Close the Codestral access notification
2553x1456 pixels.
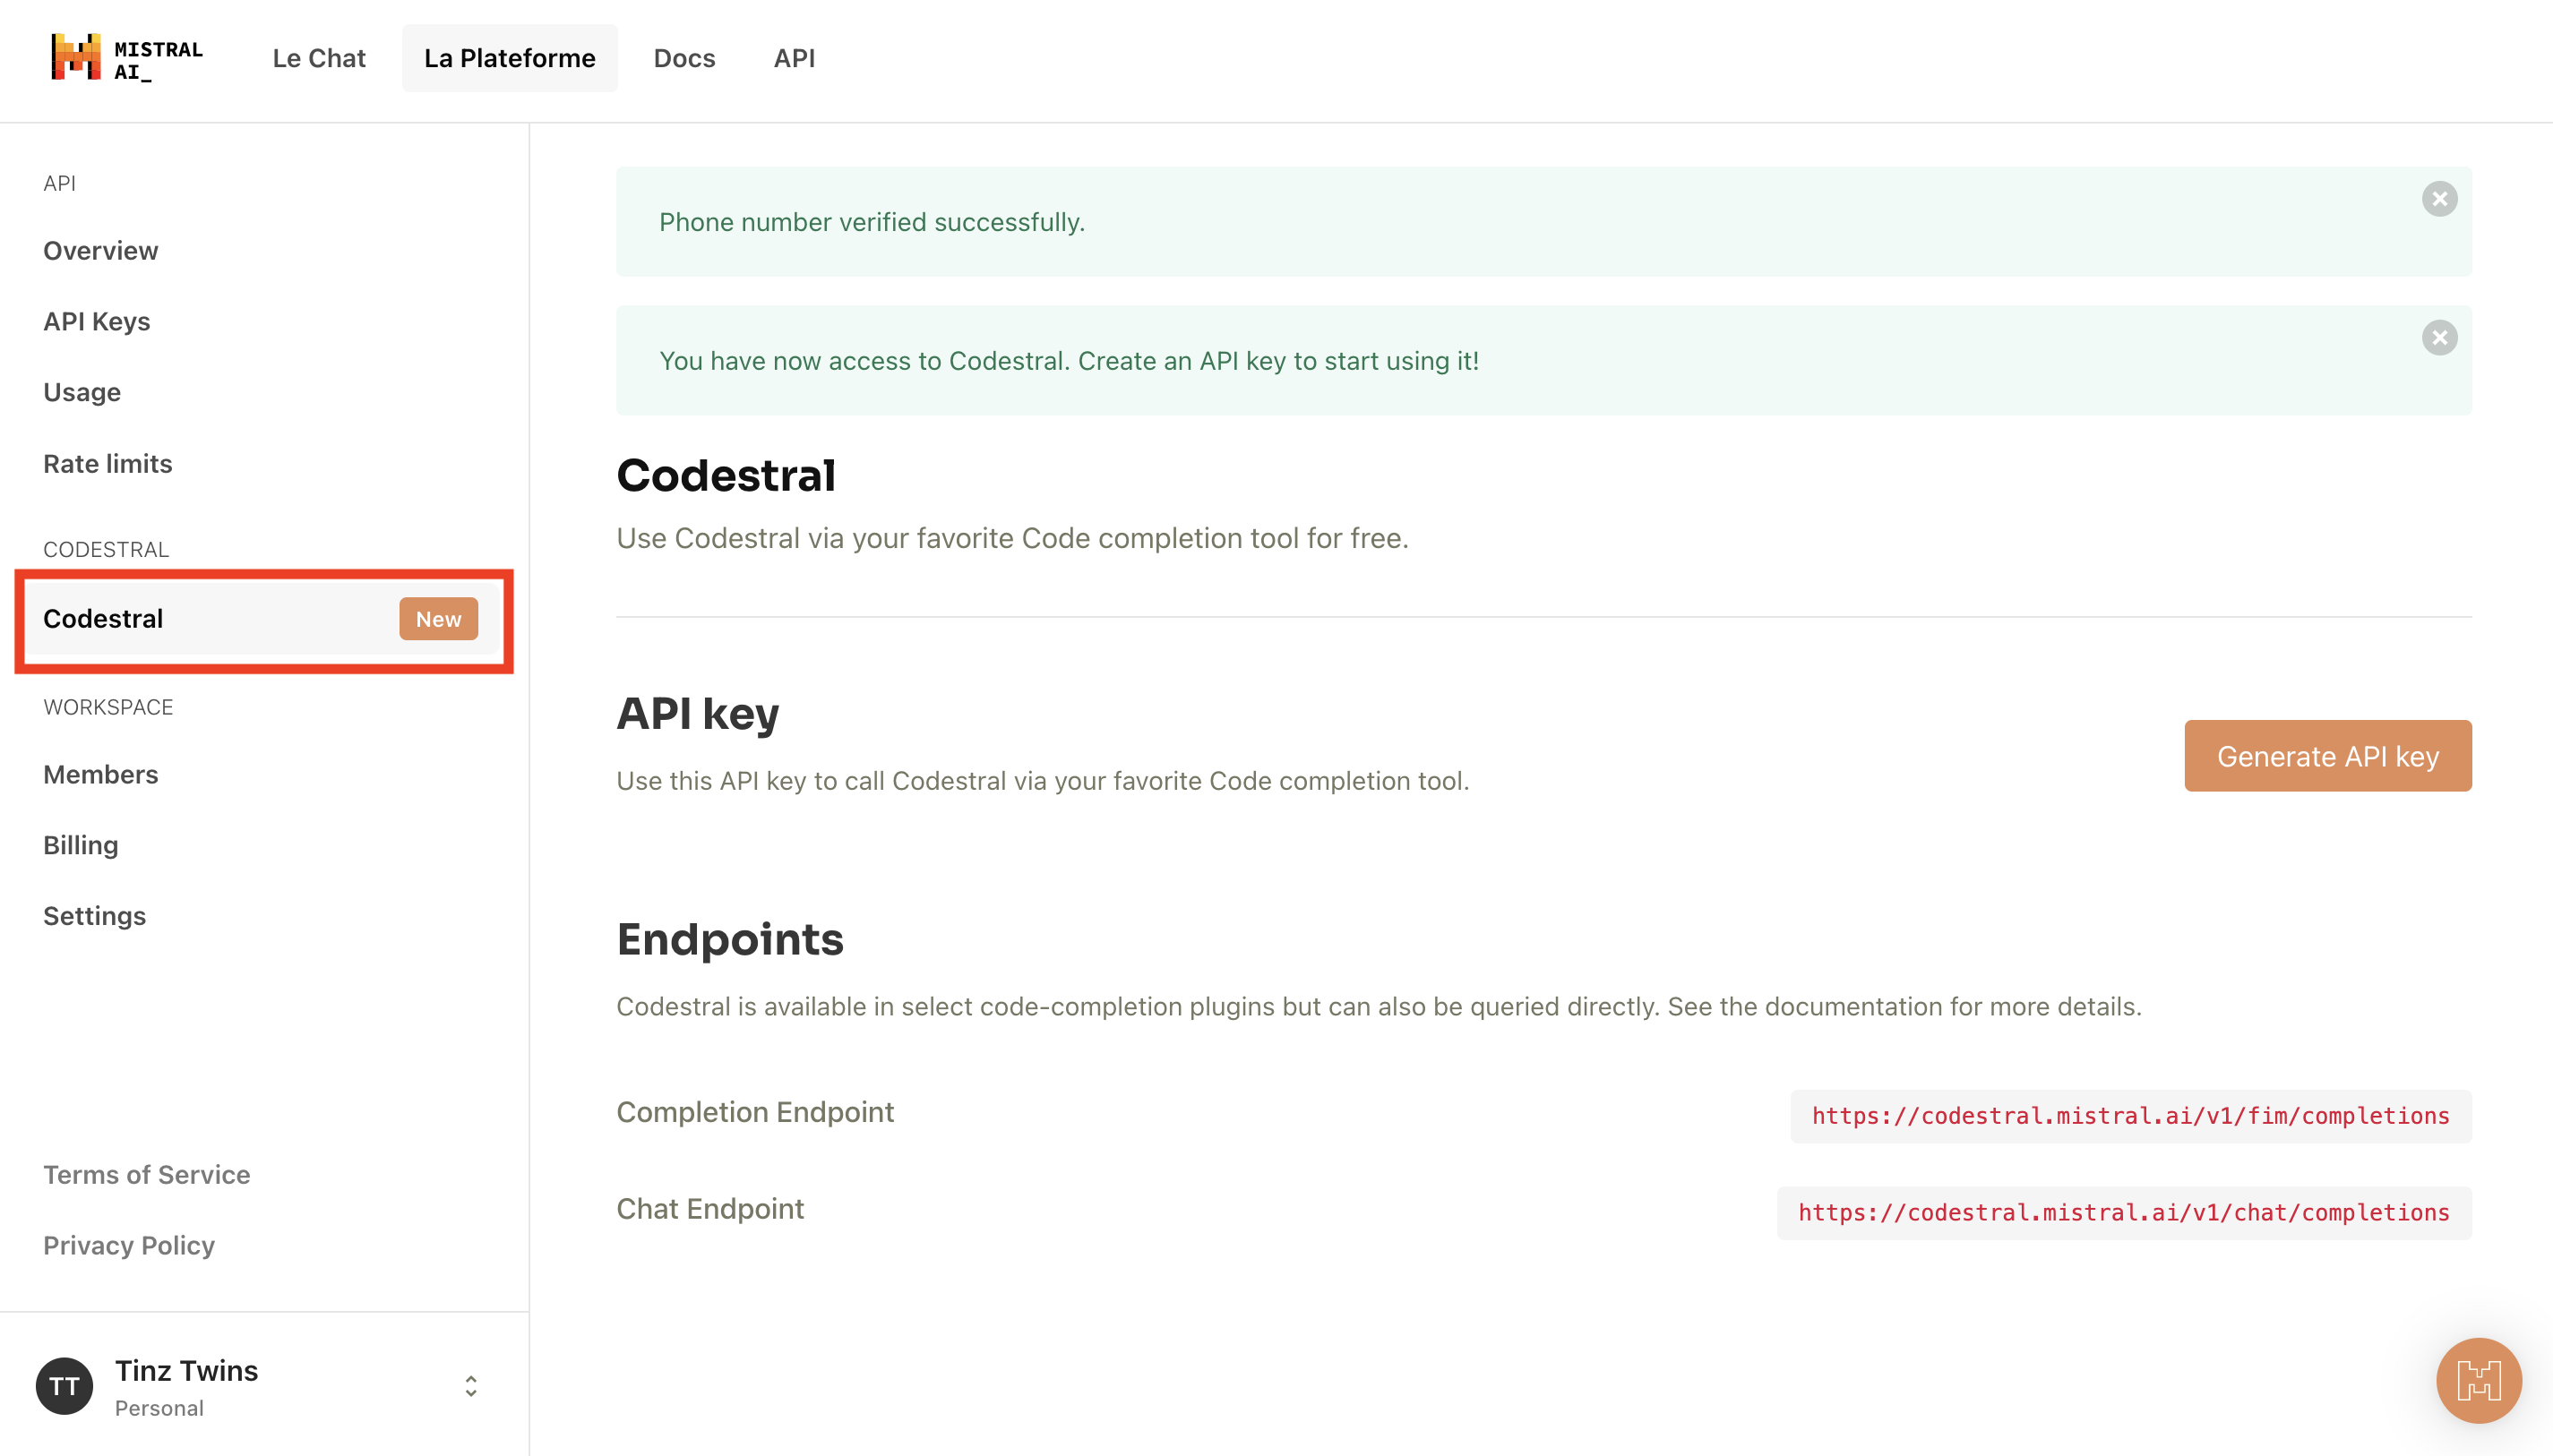tap(2439, 338)
